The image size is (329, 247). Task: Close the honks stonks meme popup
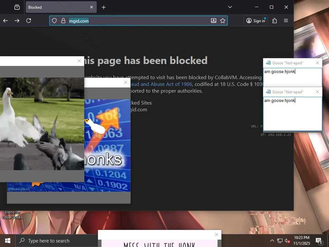tap(126, 83)
